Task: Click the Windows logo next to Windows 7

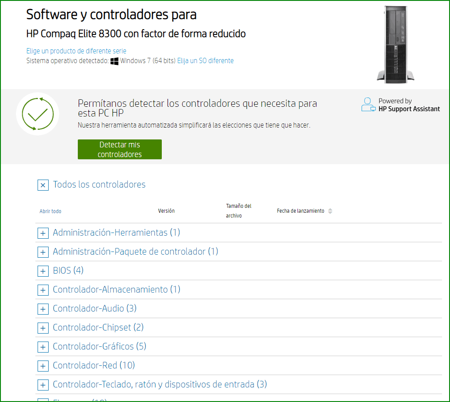Action: [114, 61]
